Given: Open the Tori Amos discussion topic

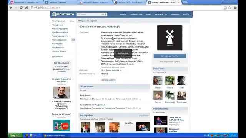Looking at the screenshot, I should [x=85, y=95].
